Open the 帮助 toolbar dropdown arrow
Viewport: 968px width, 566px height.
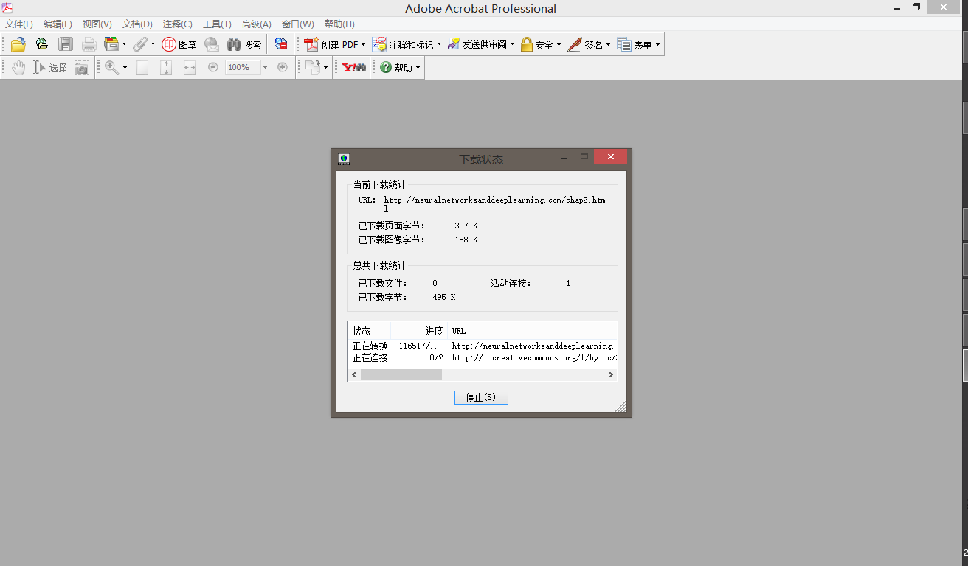click(418, 67)
